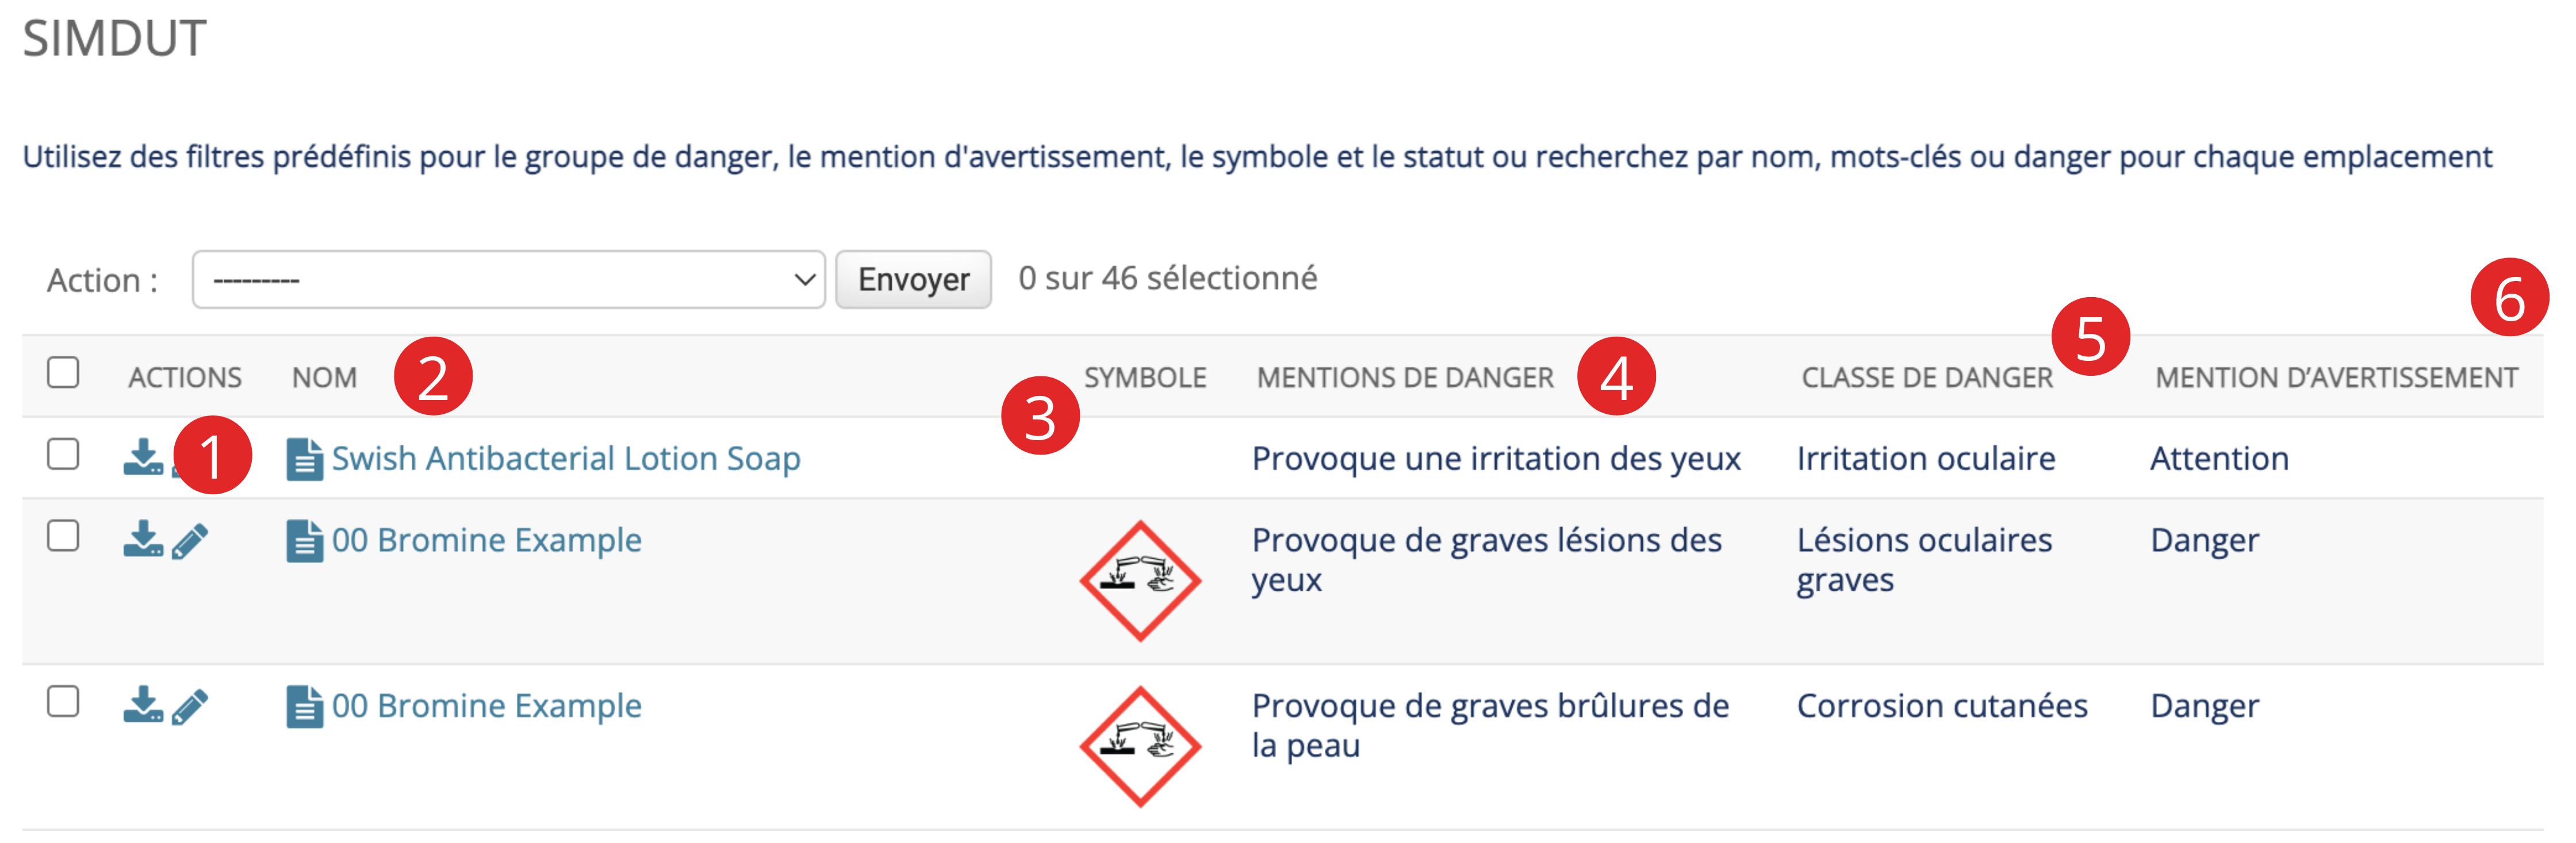Click the corrosion pictogram for skin burns row
This screenshot has height=843, width=2576.
[1140, 746]
